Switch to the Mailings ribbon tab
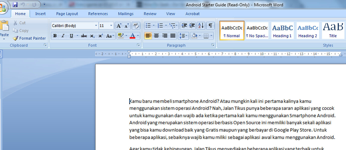The height and width of the screenshot is (150, 346). tap(126, 14)
